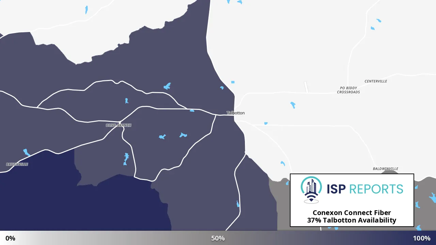Click the 100% legend label
This screenshot has height=245, width=436.
[422, 238]
